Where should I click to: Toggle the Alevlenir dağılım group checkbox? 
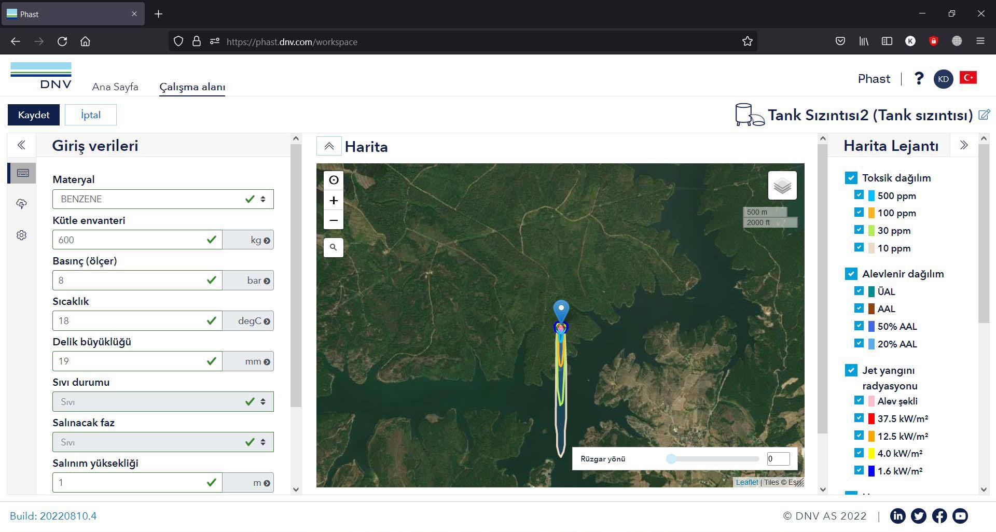coord(851,274)
